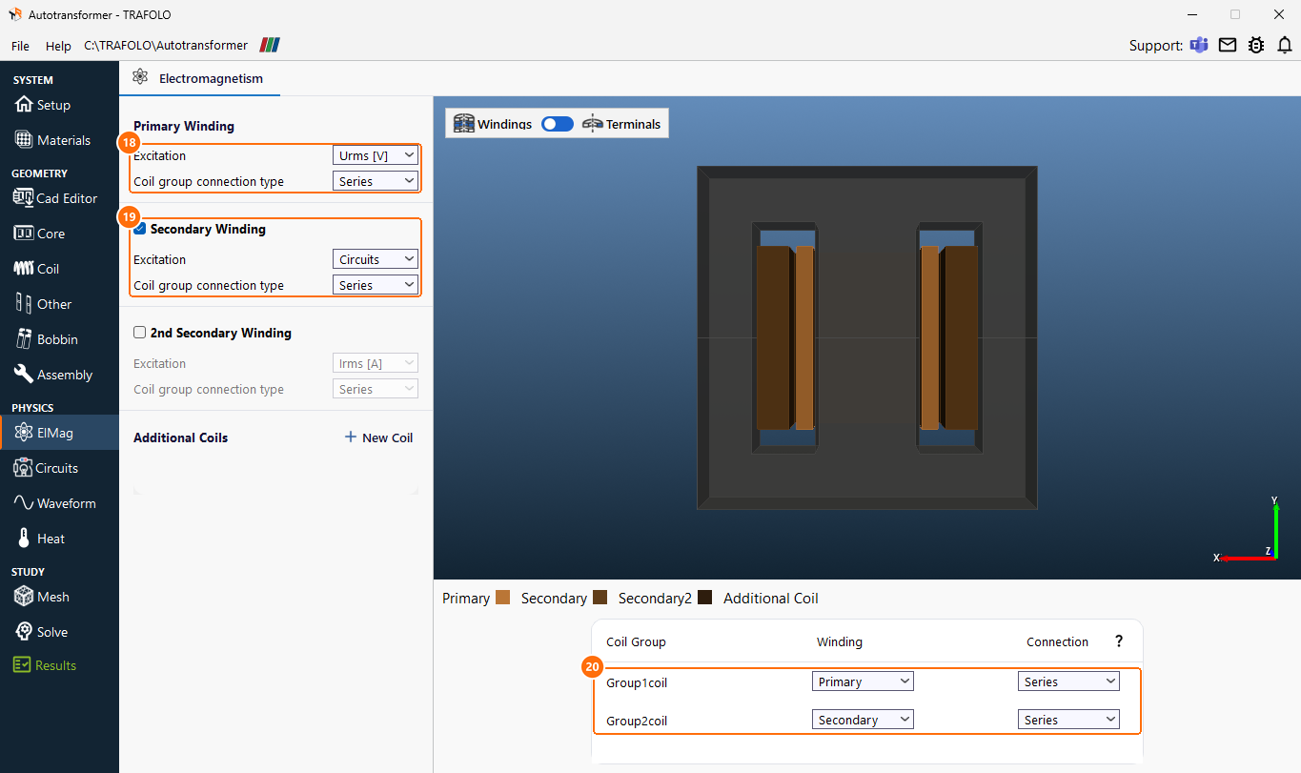Click the colored stripes icon beside the path

click(271, 45)
